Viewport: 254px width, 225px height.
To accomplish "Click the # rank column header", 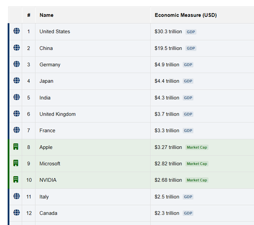I will (x=28, y=15).
